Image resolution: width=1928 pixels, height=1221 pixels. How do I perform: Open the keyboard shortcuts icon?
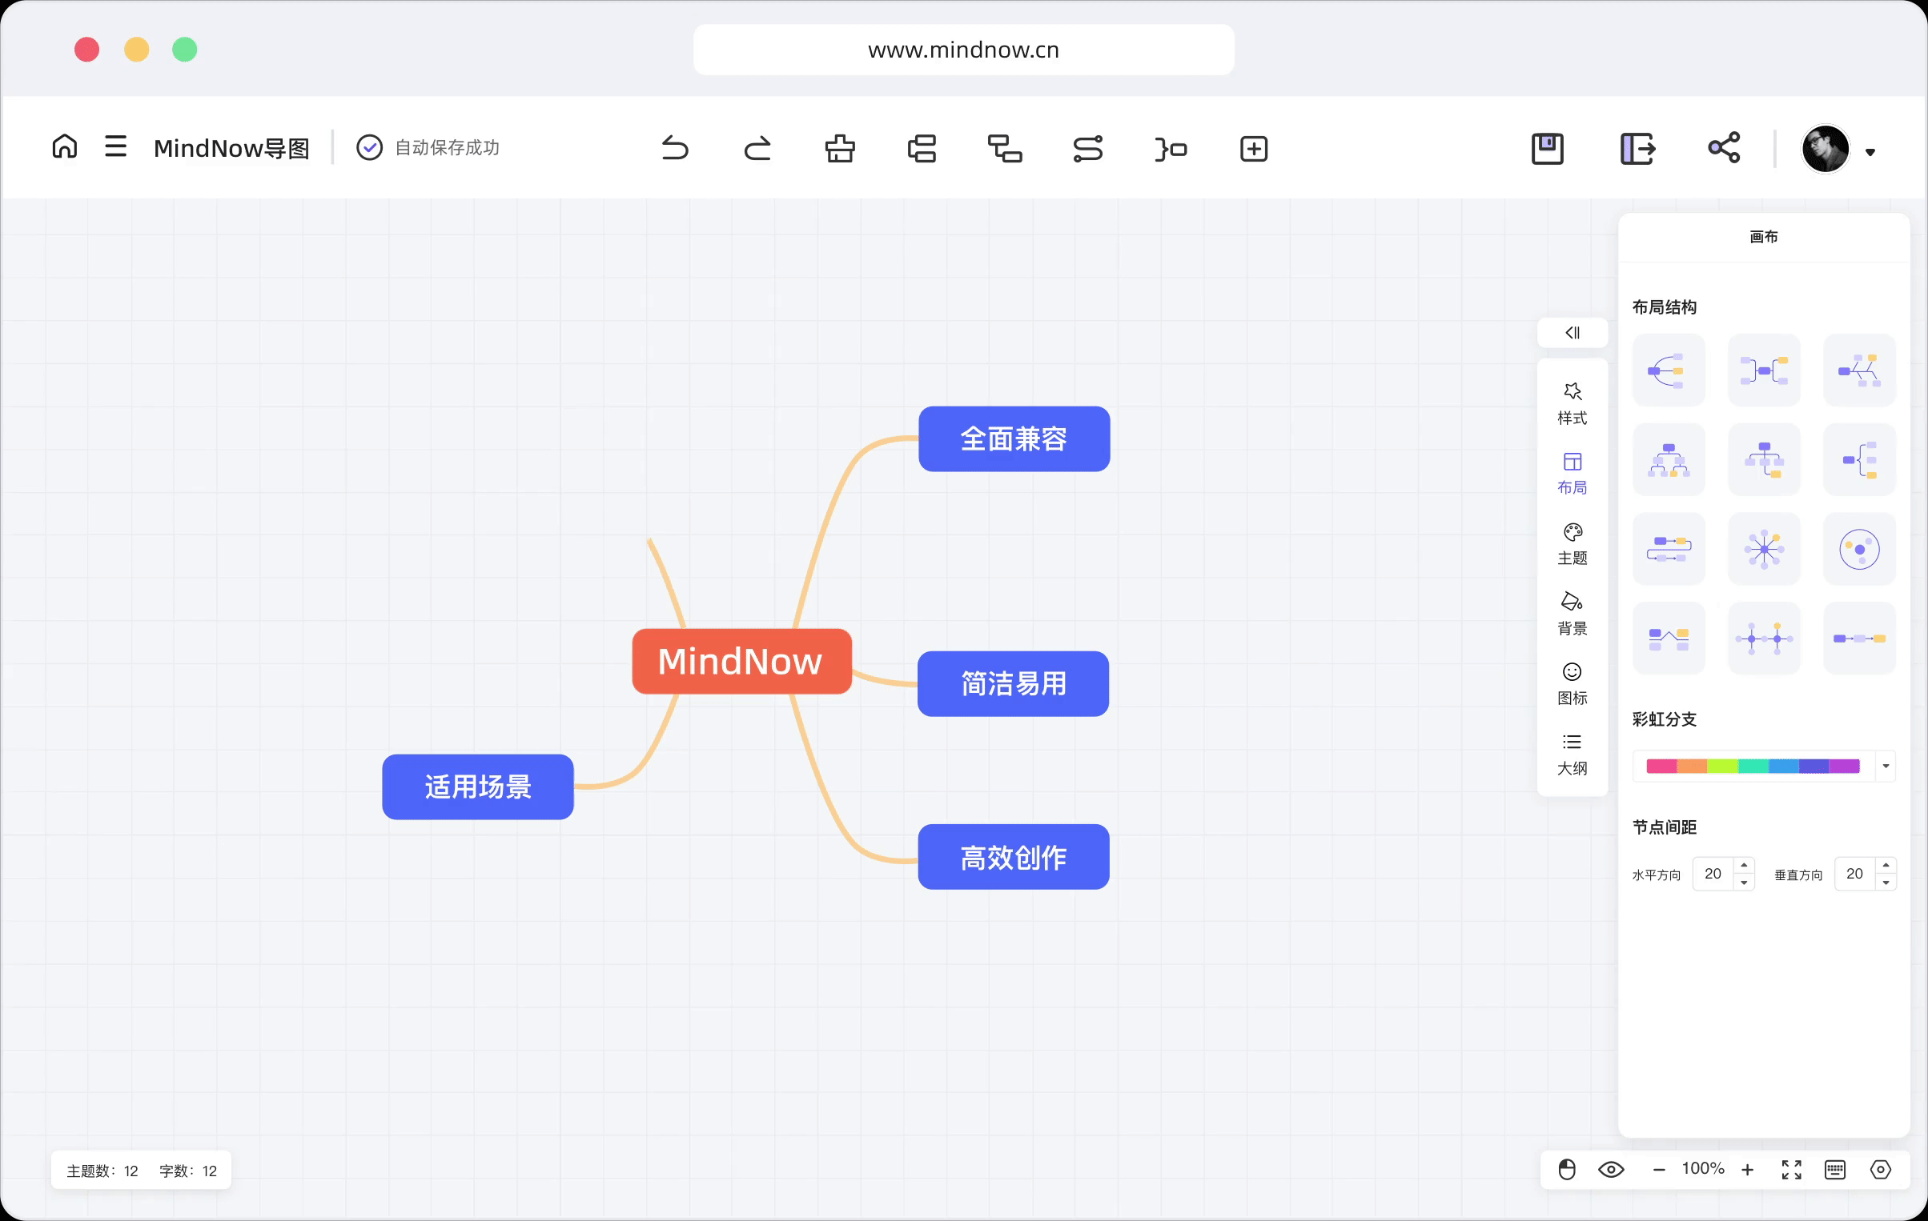[x=1835, y=1170]
